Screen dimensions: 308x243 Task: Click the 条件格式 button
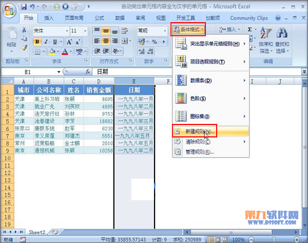(x=188, y=30)
